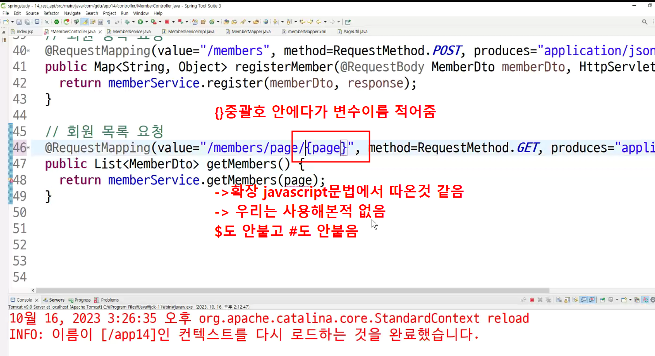Click the Display Selected Console monitor icon

[611, 300]
